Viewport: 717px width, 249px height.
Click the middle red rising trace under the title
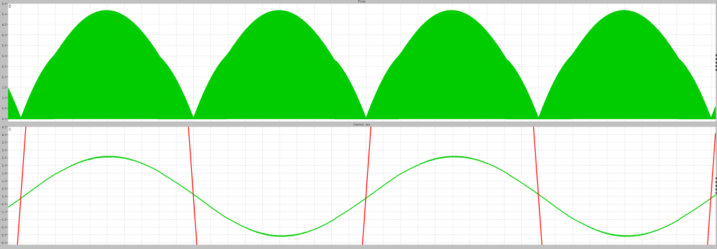point(366,185)
